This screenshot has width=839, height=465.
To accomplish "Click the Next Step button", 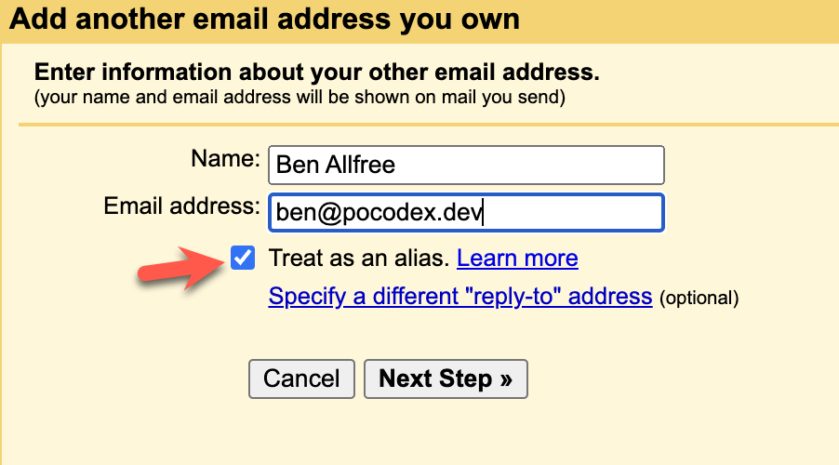I will pyautogui.click(x=446, y=379).
